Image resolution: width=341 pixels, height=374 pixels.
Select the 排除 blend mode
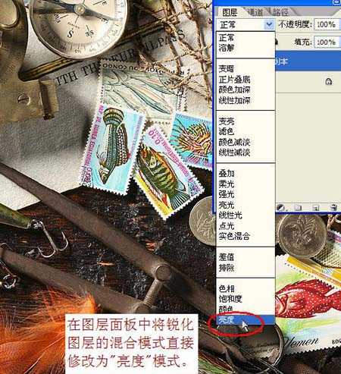coord(227,268)
